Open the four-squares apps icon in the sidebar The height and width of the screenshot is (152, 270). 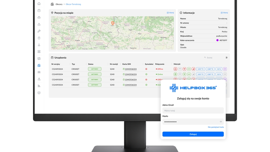tap(39, 52)
